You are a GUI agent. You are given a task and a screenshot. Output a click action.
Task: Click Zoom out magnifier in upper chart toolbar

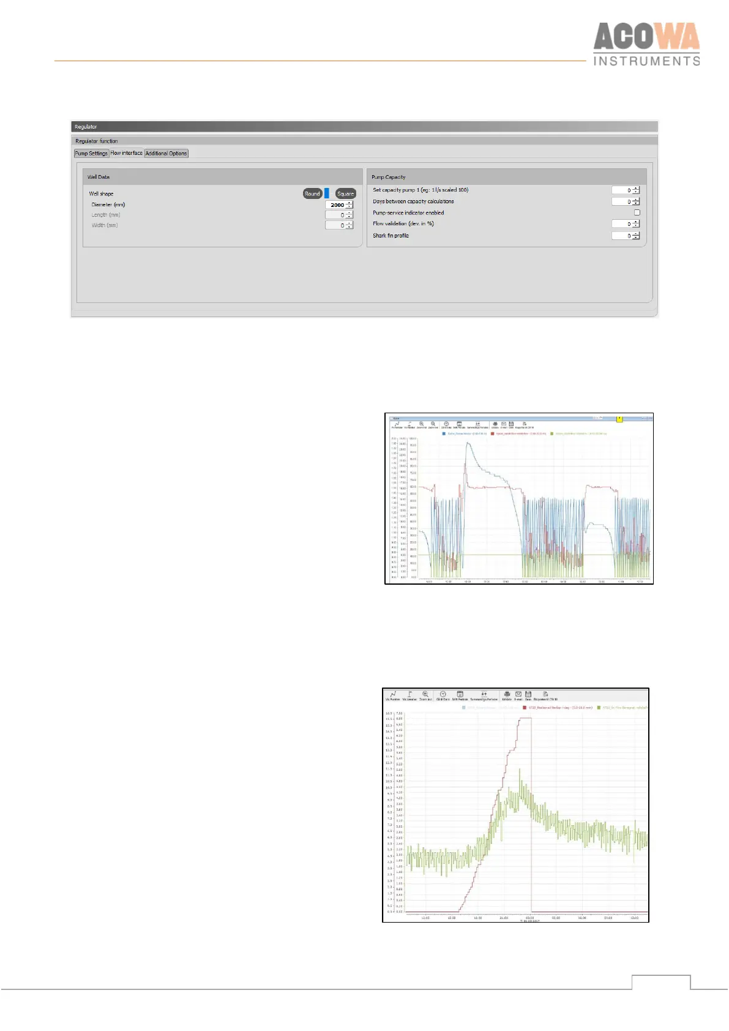(x=433, y=424)
